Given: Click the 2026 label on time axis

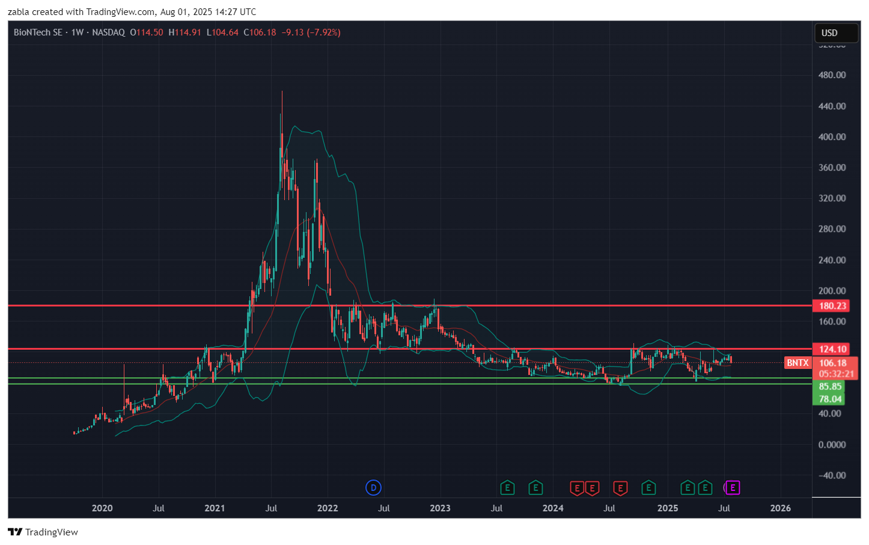Looking at the screenshot, I should (x=781, y=508).
